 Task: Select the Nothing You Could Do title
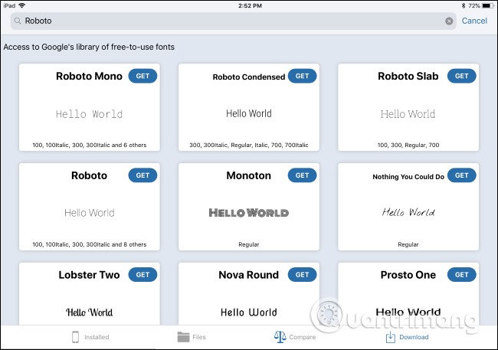408,177
